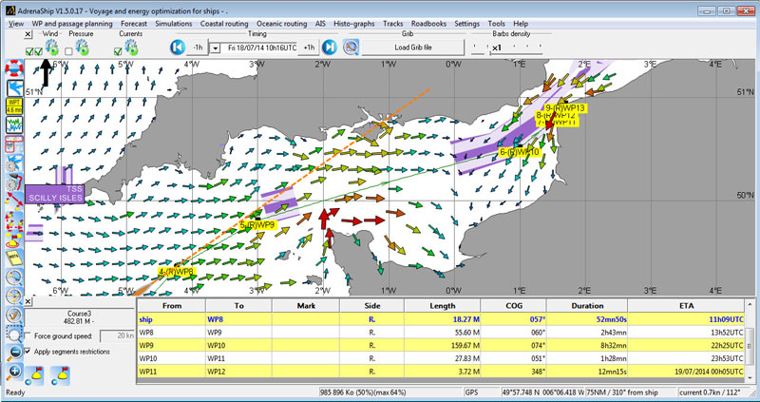The image size is (760, 402).
Task: Toggle the first Wind checkbox
Action: point(29,51)
